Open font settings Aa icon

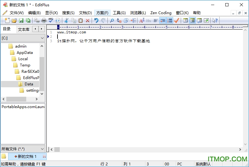click(142, 20)
